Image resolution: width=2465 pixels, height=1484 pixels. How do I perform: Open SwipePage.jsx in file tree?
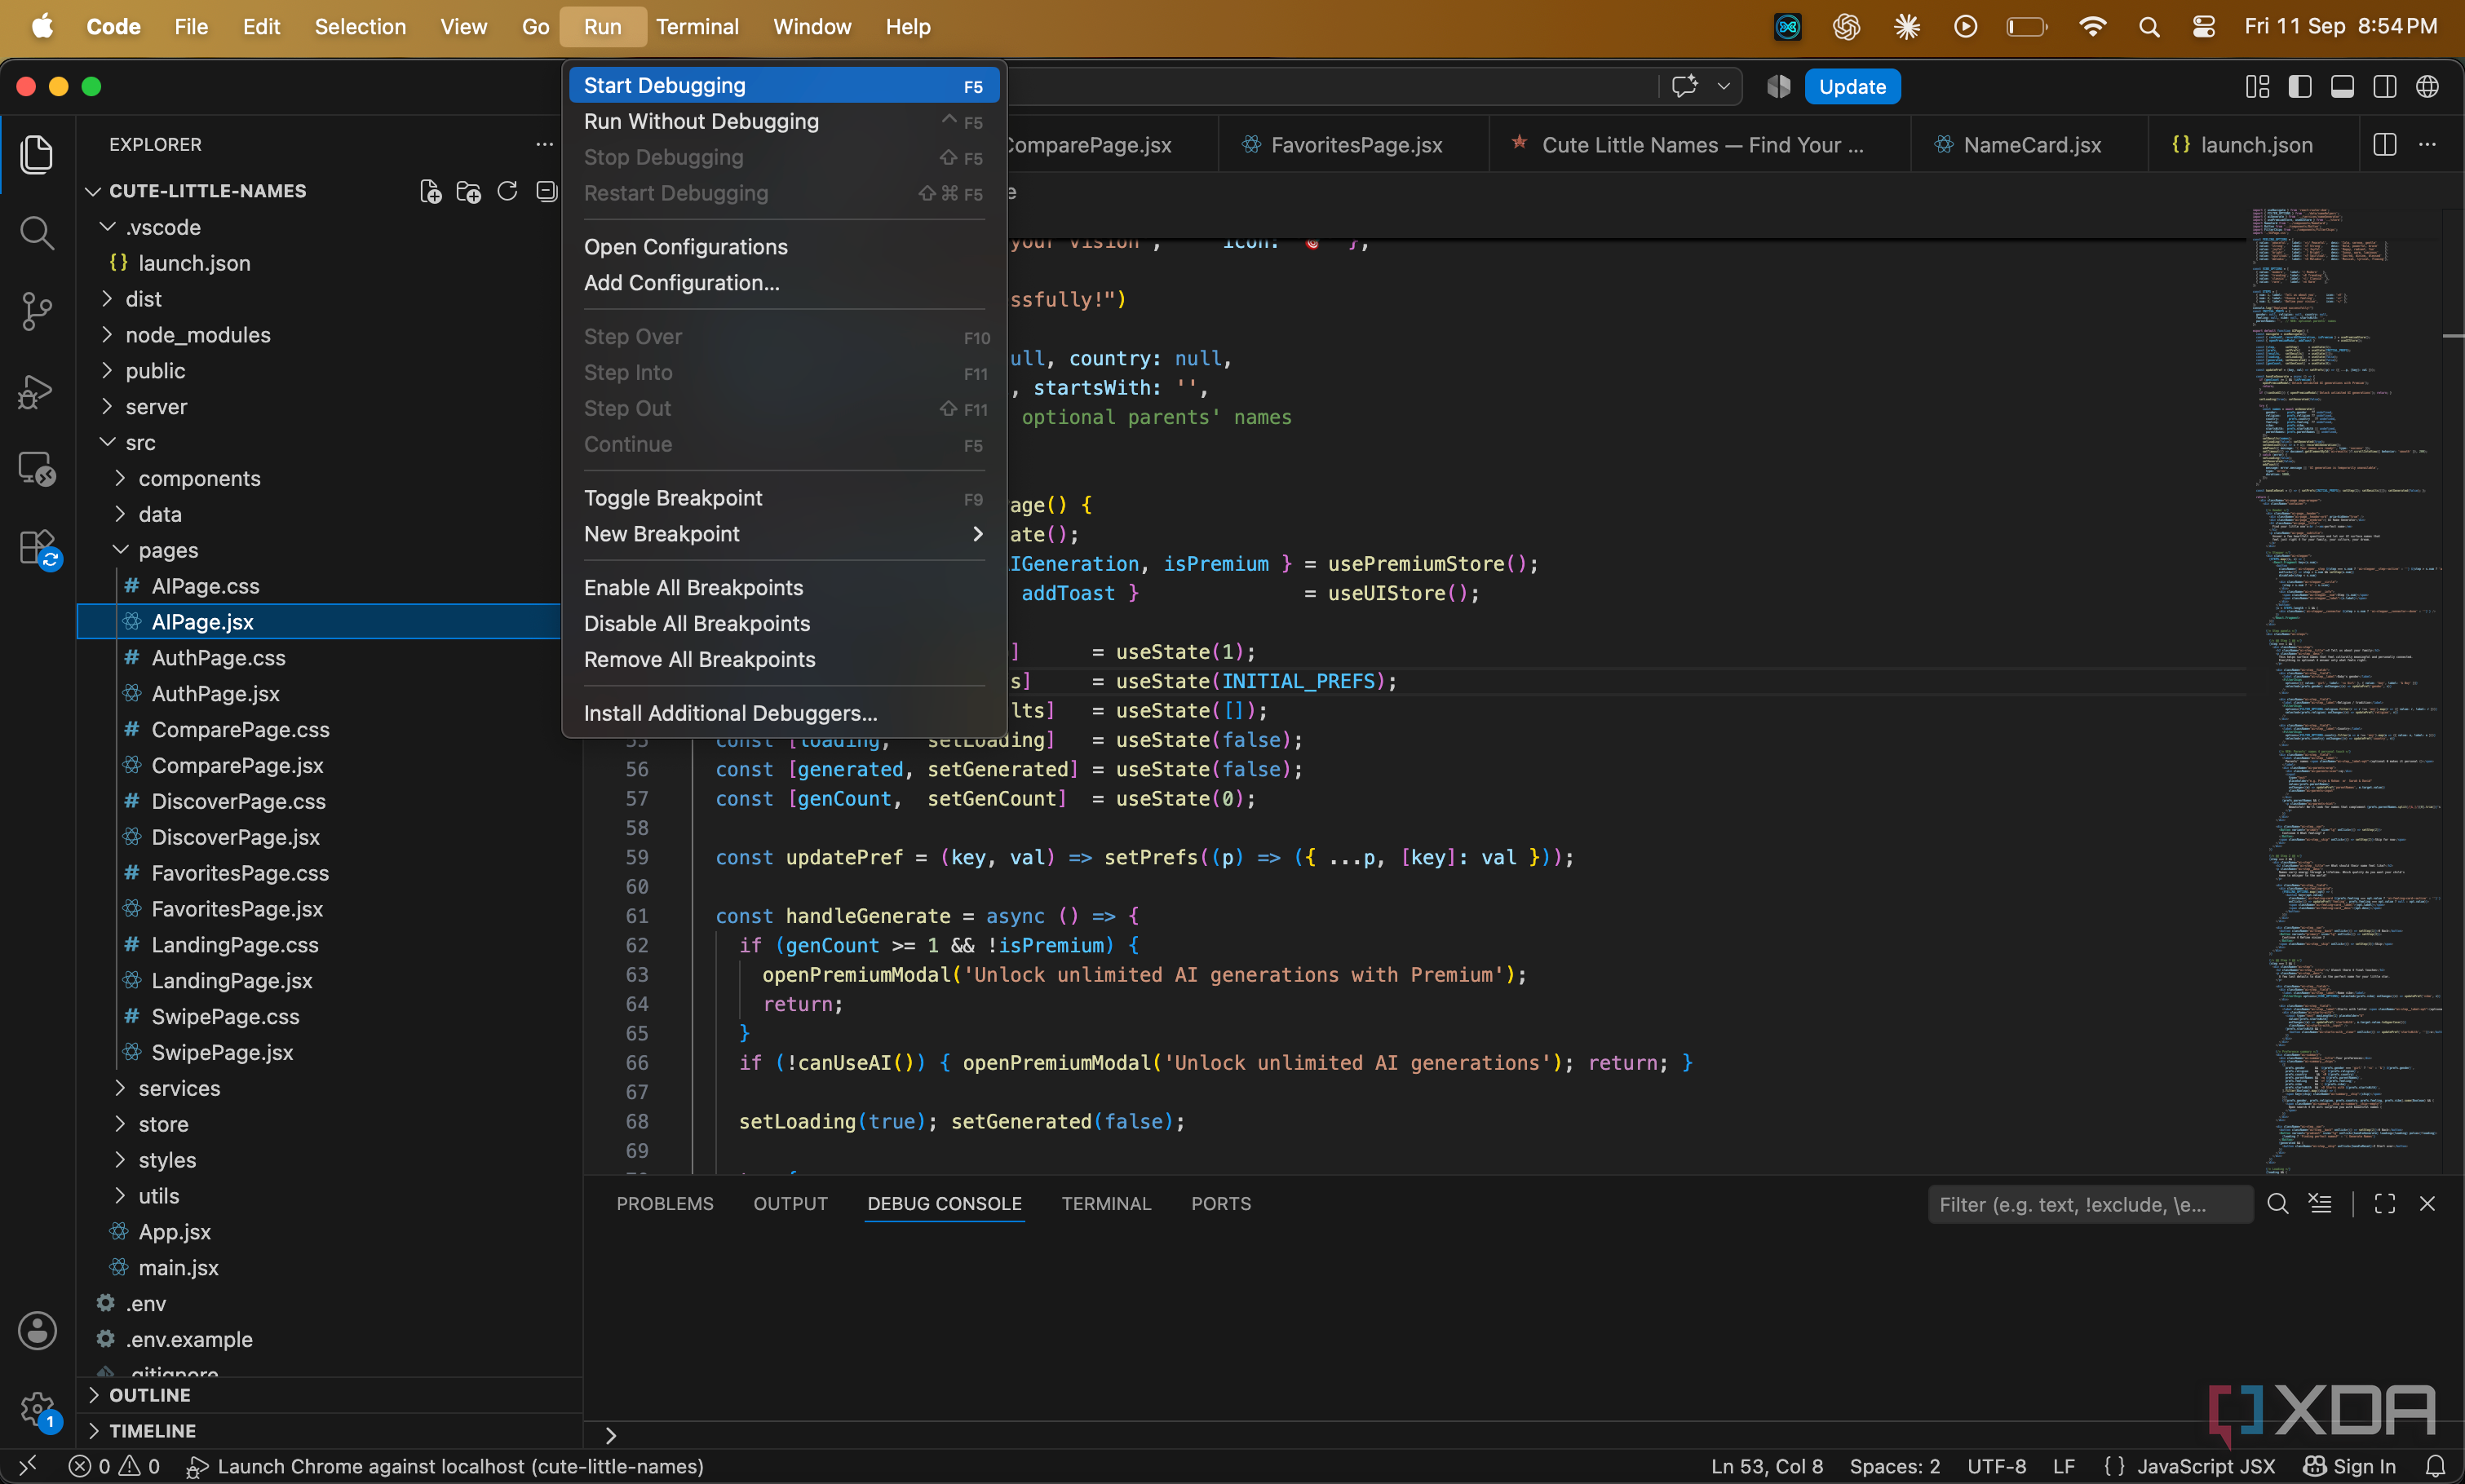222,1052
